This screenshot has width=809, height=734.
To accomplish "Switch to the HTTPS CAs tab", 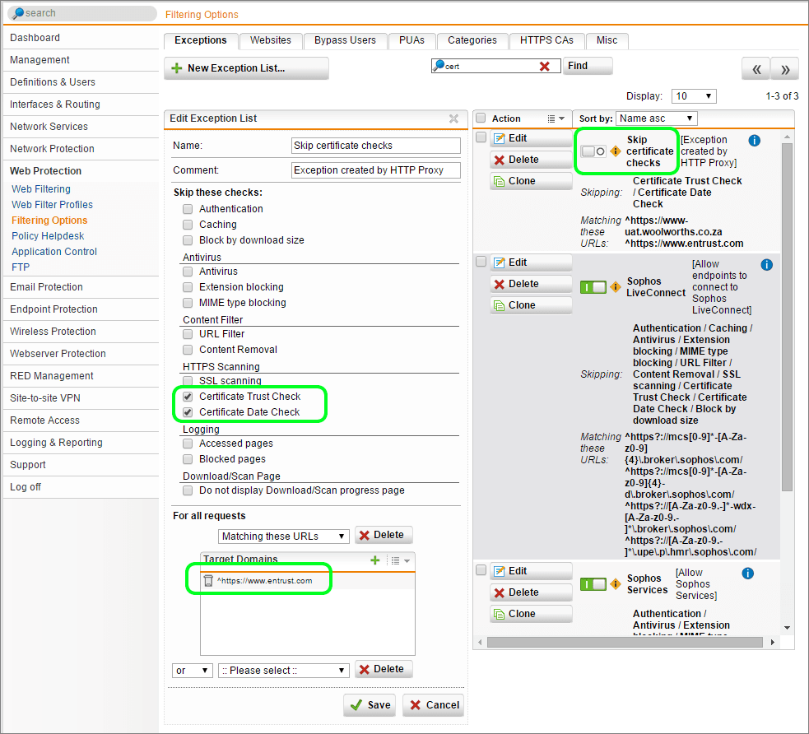I will [x=546, y=41].
